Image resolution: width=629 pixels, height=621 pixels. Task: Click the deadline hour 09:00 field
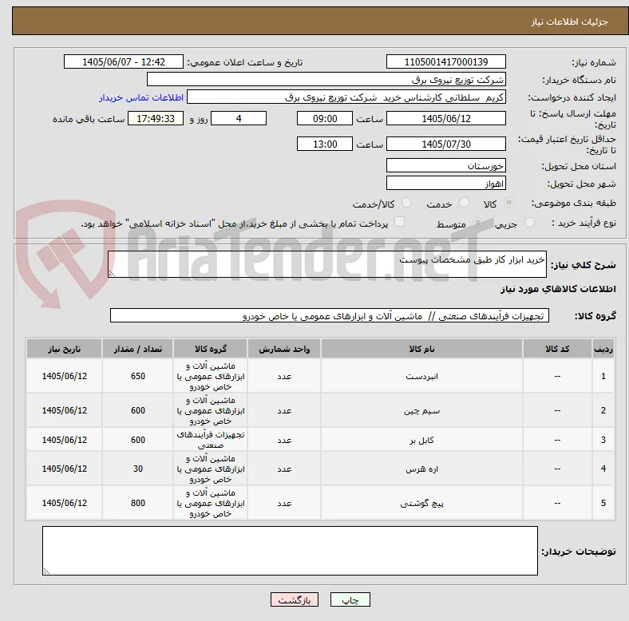coord(325,118)
